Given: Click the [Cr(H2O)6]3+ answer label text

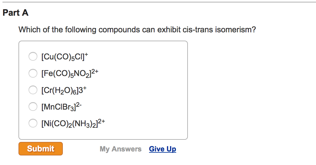Looking at the screenshot, I should click(x=65, y=90).
